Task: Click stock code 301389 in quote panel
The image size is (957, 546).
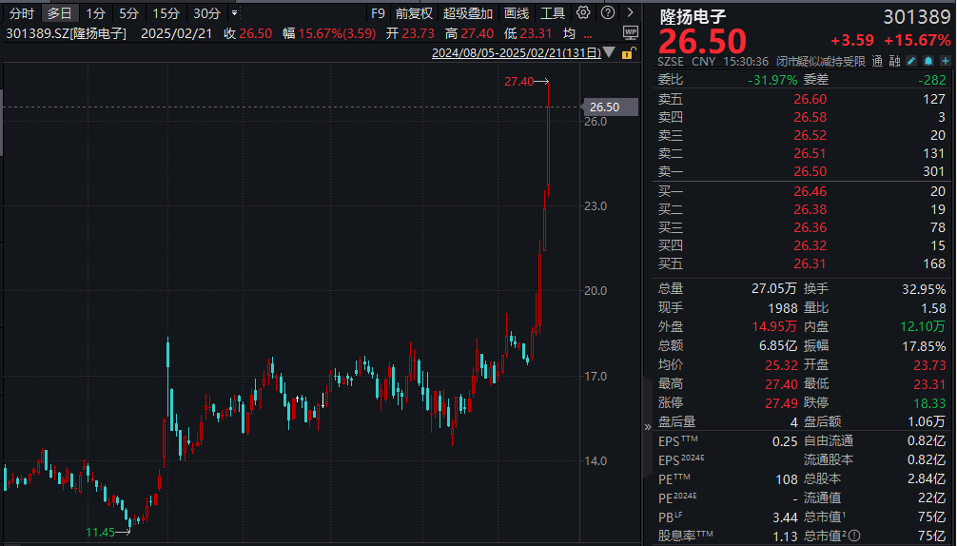Action: click(917, 16)
